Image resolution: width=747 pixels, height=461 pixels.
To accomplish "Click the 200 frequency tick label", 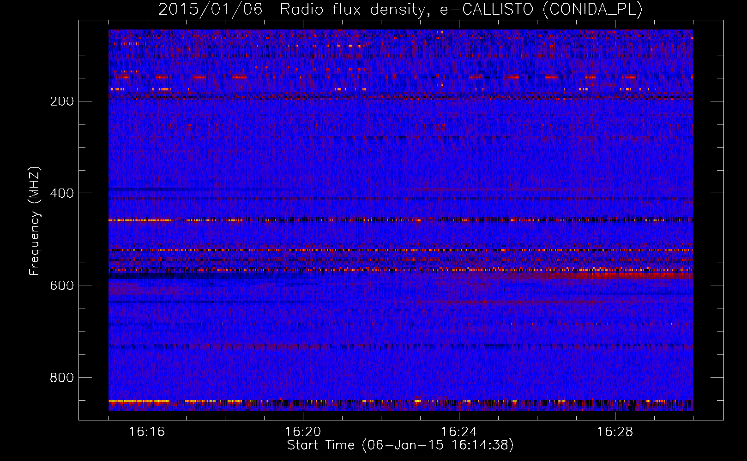I will coord(62,101).
